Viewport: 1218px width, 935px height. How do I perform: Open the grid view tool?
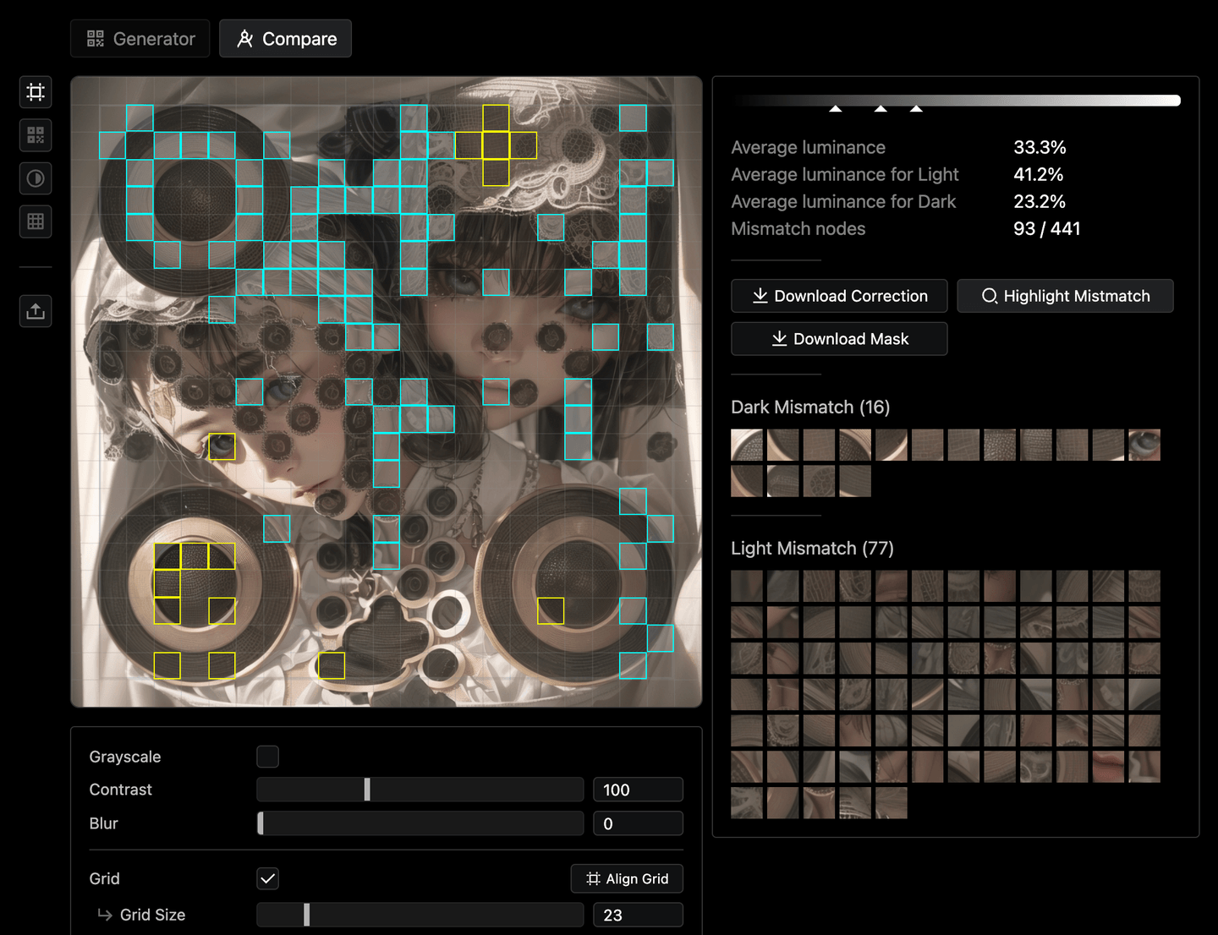click(35, 221)
